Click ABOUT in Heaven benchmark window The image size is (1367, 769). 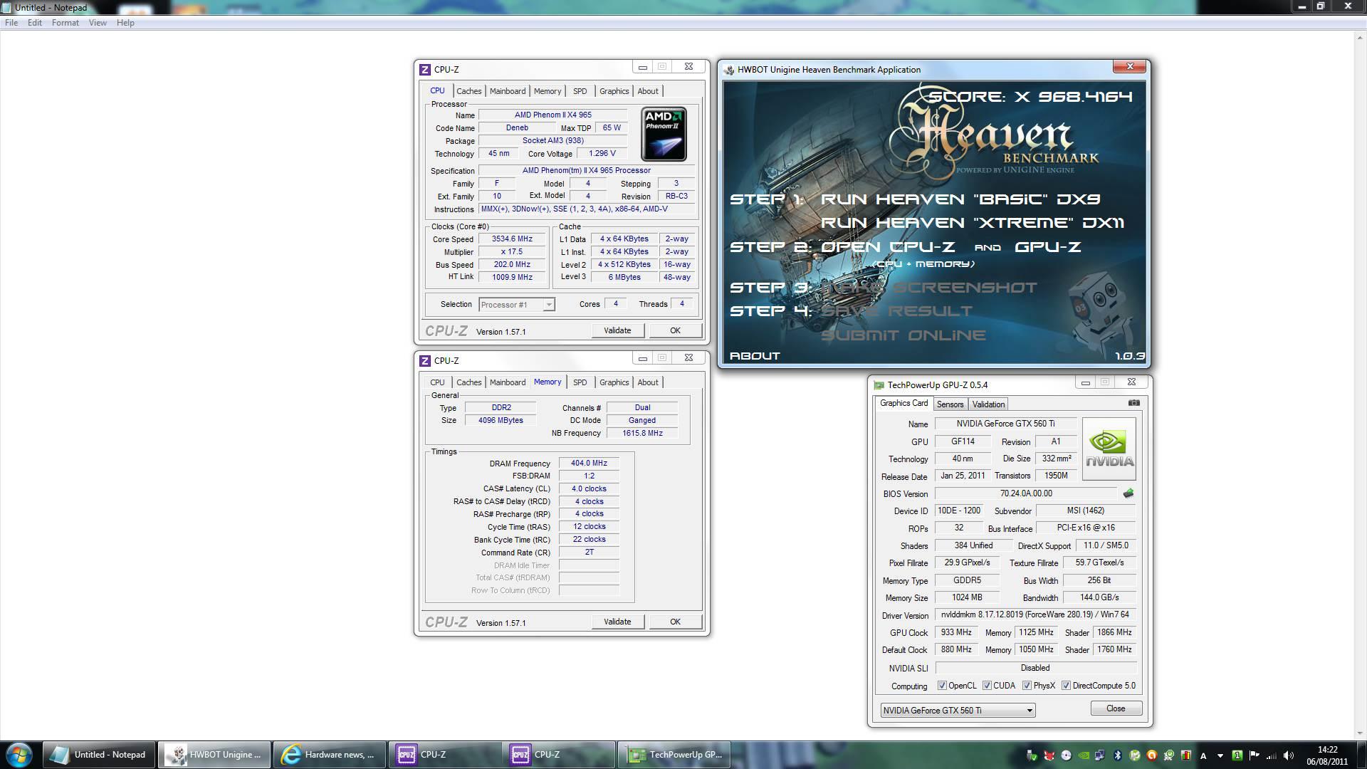click(x=755, y=356)
